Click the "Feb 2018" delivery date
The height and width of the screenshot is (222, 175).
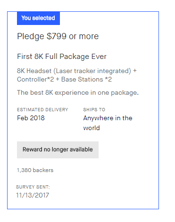point(31,118)
